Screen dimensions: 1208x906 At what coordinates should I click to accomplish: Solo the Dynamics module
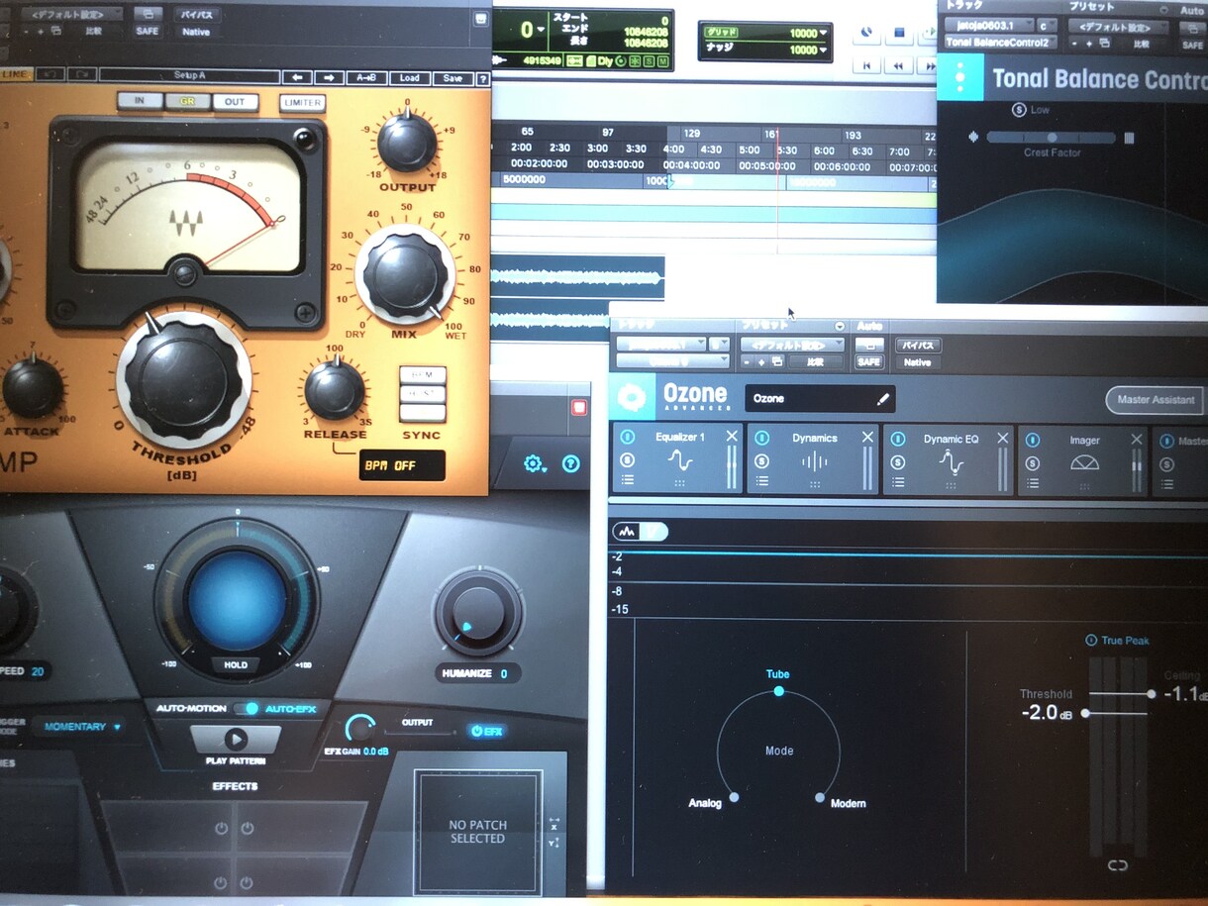tap(761, 460)
